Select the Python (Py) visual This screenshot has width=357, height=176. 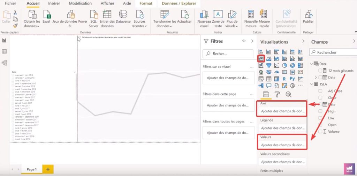[293, 79]
